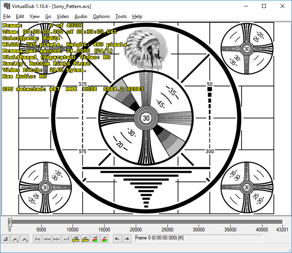Open the Options menu
The image size is (292, 253).
[x=101, y=16]
